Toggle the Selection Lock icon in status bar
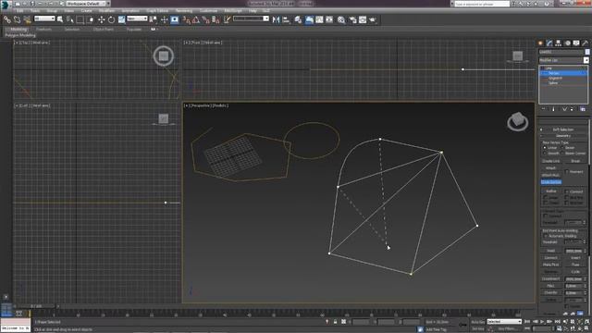 pos(335,322)
